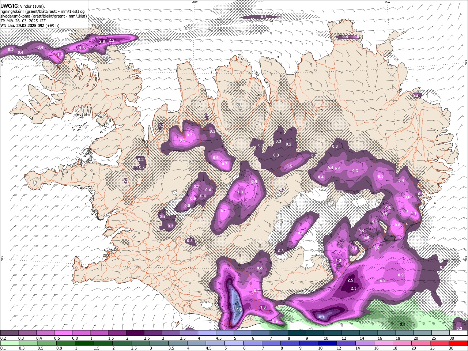Screen dimensions: 468x351
Task: Click the 'rigning/skúrir' legend description line
Action: coord(42,11)
